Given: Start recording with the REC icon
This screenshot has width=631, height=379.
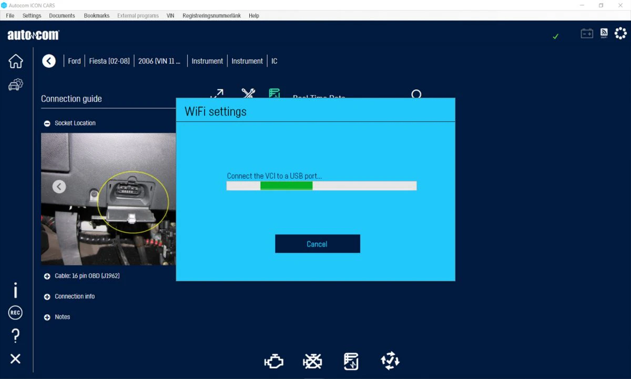Looking at the screenshot, I should [x=16, y=313].
